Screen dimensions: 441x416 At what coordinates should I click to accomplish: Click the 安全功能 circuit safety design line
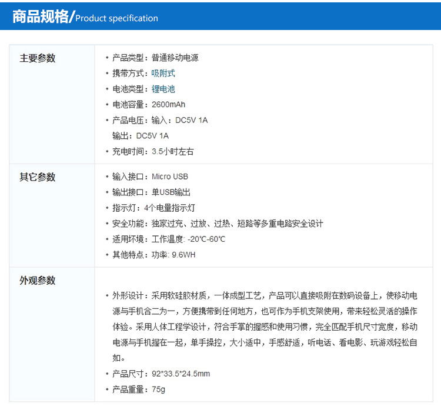click(218, 224)
